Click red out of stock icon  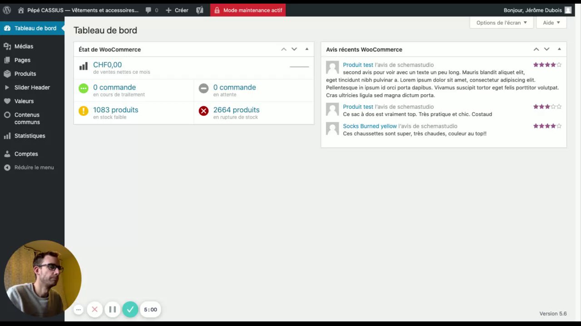pos(204,111)
